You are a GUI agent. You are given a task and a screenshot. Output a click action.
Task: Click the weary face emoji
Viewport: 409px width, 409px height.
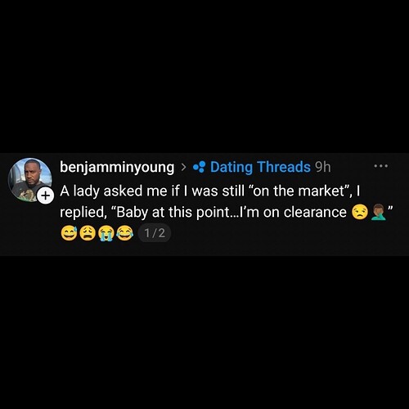pos(88,233)
